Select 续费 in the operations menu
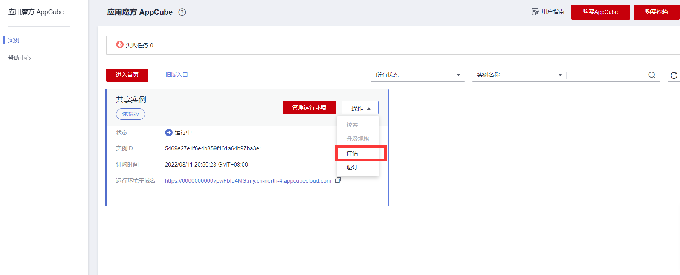680x275 pixels. (x=352, y=125)
